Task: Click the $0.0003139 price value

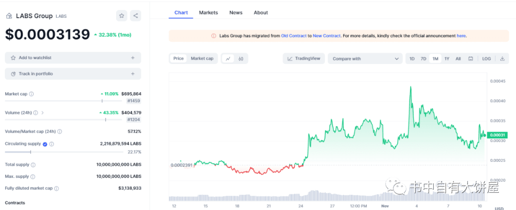Action: click(x=47, y=34)
